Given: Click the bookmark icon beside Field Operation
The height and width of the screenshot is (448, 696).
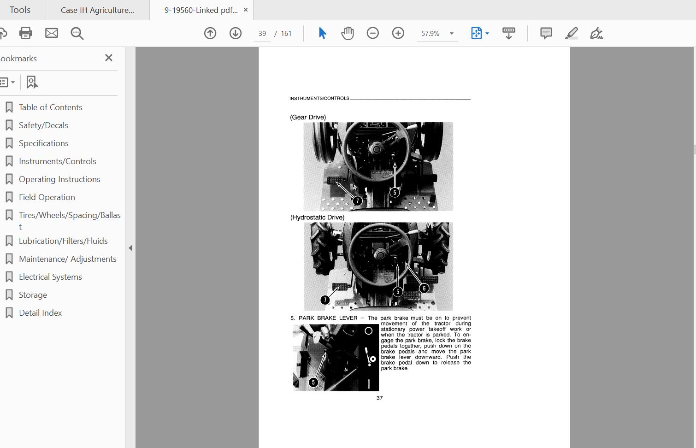Looking at the screenshot, I should click(x=9, y=197).
